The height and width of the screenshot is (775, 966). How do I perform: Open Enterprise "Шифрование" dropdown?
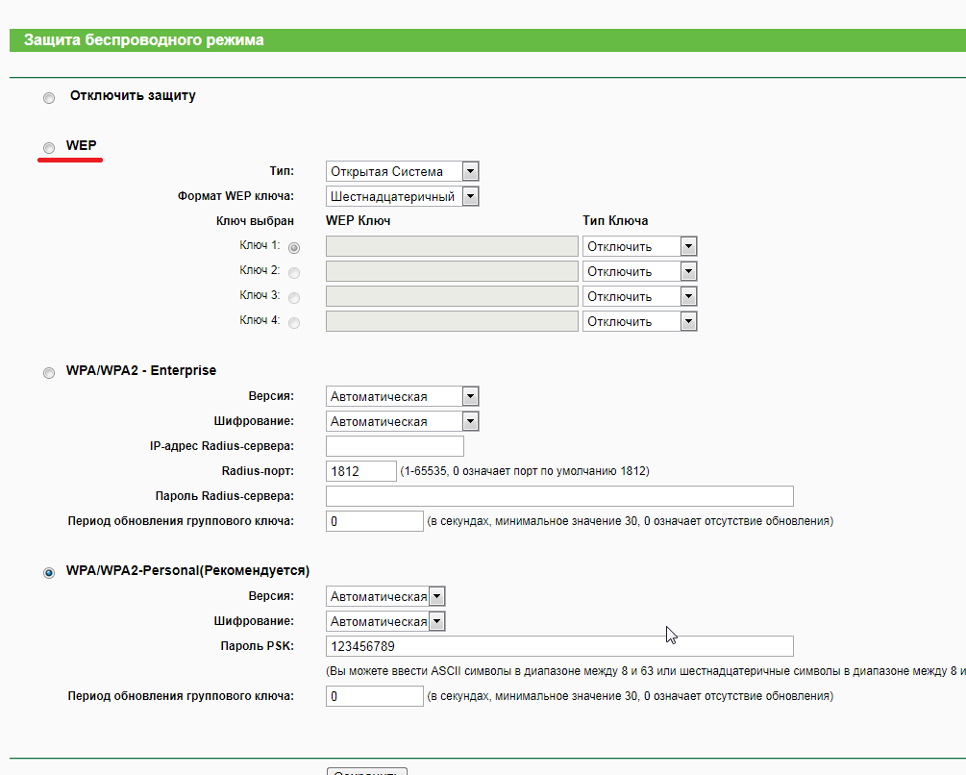[402, 421]
